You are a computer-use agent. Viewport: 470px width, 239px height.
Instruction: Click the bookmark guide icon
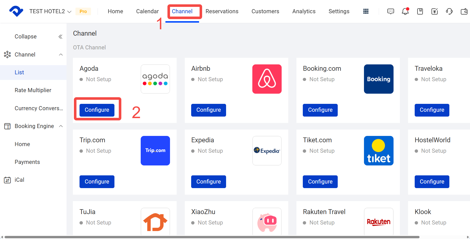420,11
